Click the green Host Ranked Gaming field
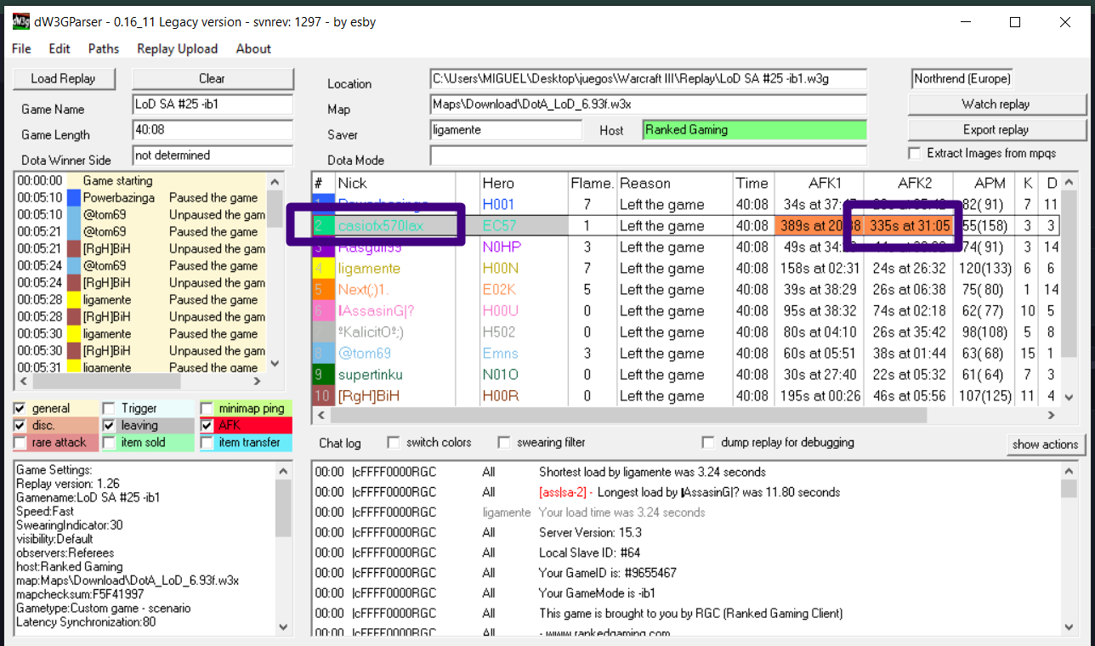 coord(755,130)
